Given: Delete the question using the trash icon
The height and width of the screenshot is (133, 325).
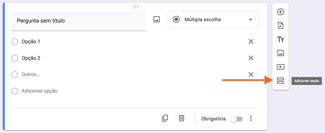Looking at the screenshot, I should click(182, 118).
